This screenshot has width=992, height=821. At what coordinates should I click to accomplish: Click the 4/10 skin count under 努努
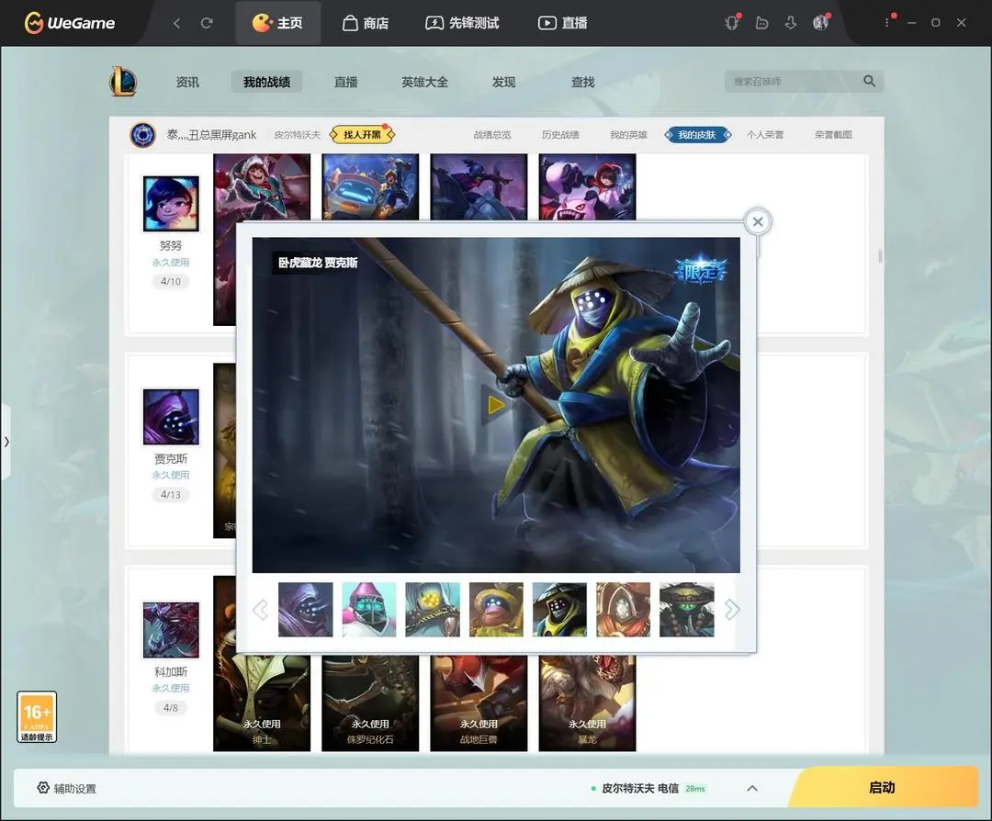click(x=171, y=281)
